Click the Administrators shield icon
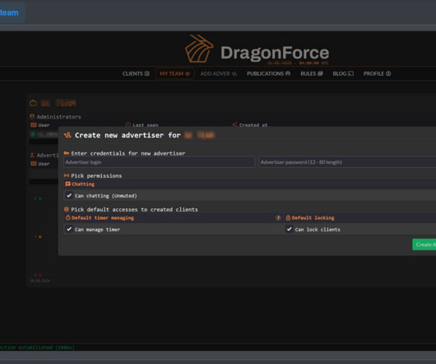This screenshot has width=436, height=364. tap(32, 116)
